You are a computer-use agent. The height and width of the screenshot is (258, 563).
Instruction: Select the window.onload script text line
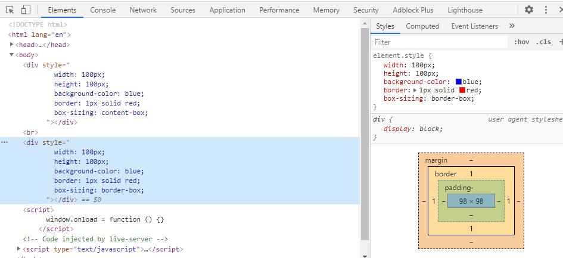click(105, 219)
